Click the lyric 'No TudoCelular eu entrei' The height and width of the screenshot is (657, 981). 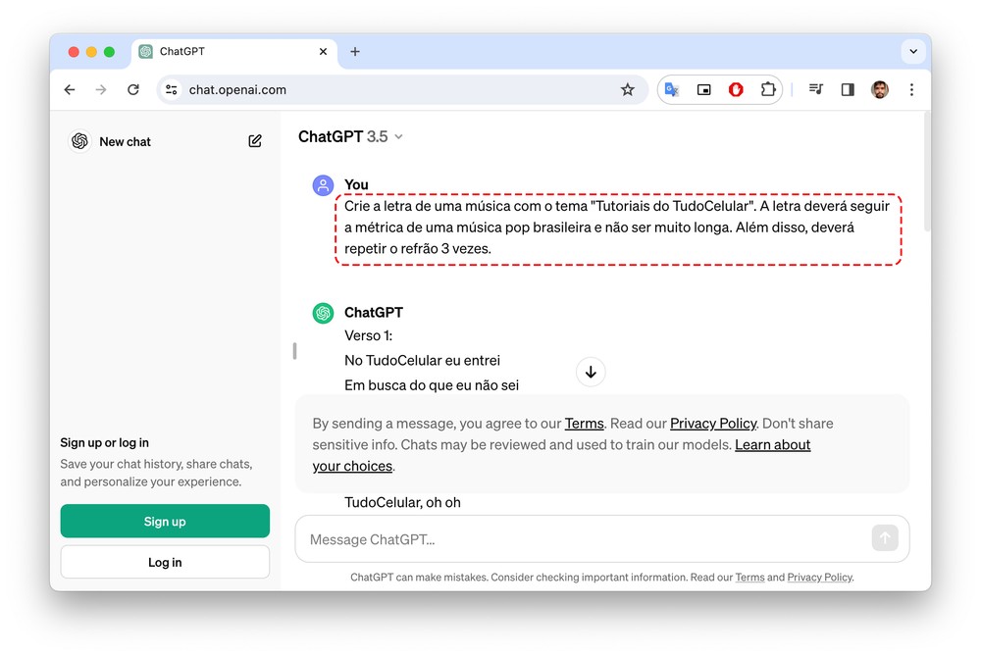click(422, 361)
